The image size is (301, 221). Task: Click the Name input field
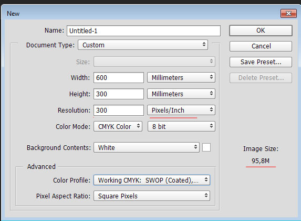143,31
